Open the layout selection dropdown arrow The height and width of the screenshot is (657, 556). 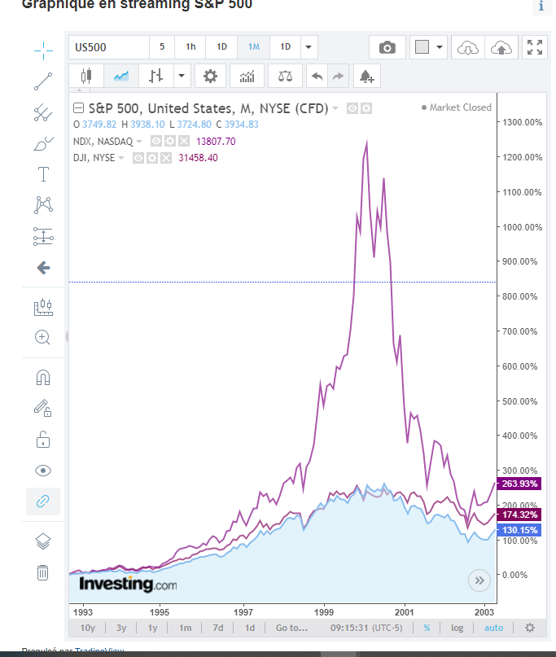439,47
